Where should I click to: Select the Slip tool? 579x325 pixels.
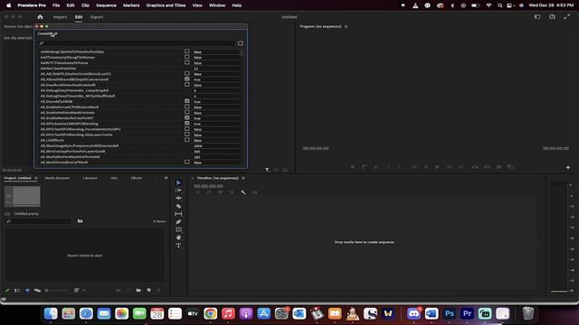pos(179,214)
